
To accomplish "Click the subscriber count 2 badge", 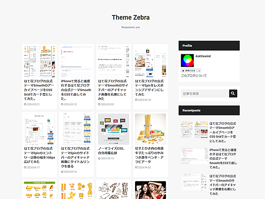I will click(199, 71).
